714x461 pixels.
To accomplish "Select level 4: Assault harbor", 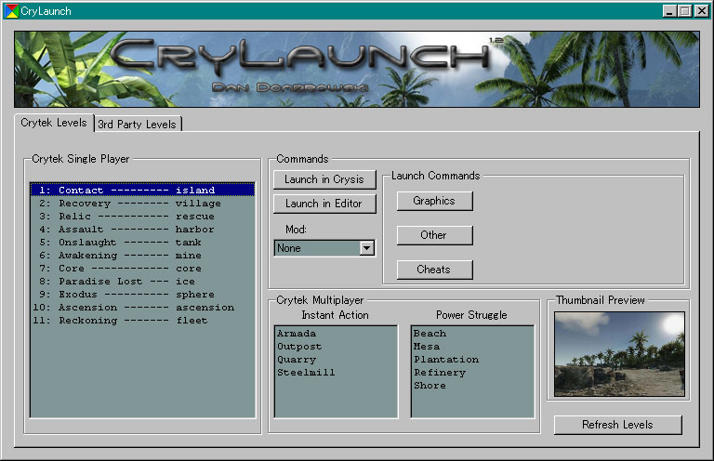I will click(142, 229).
